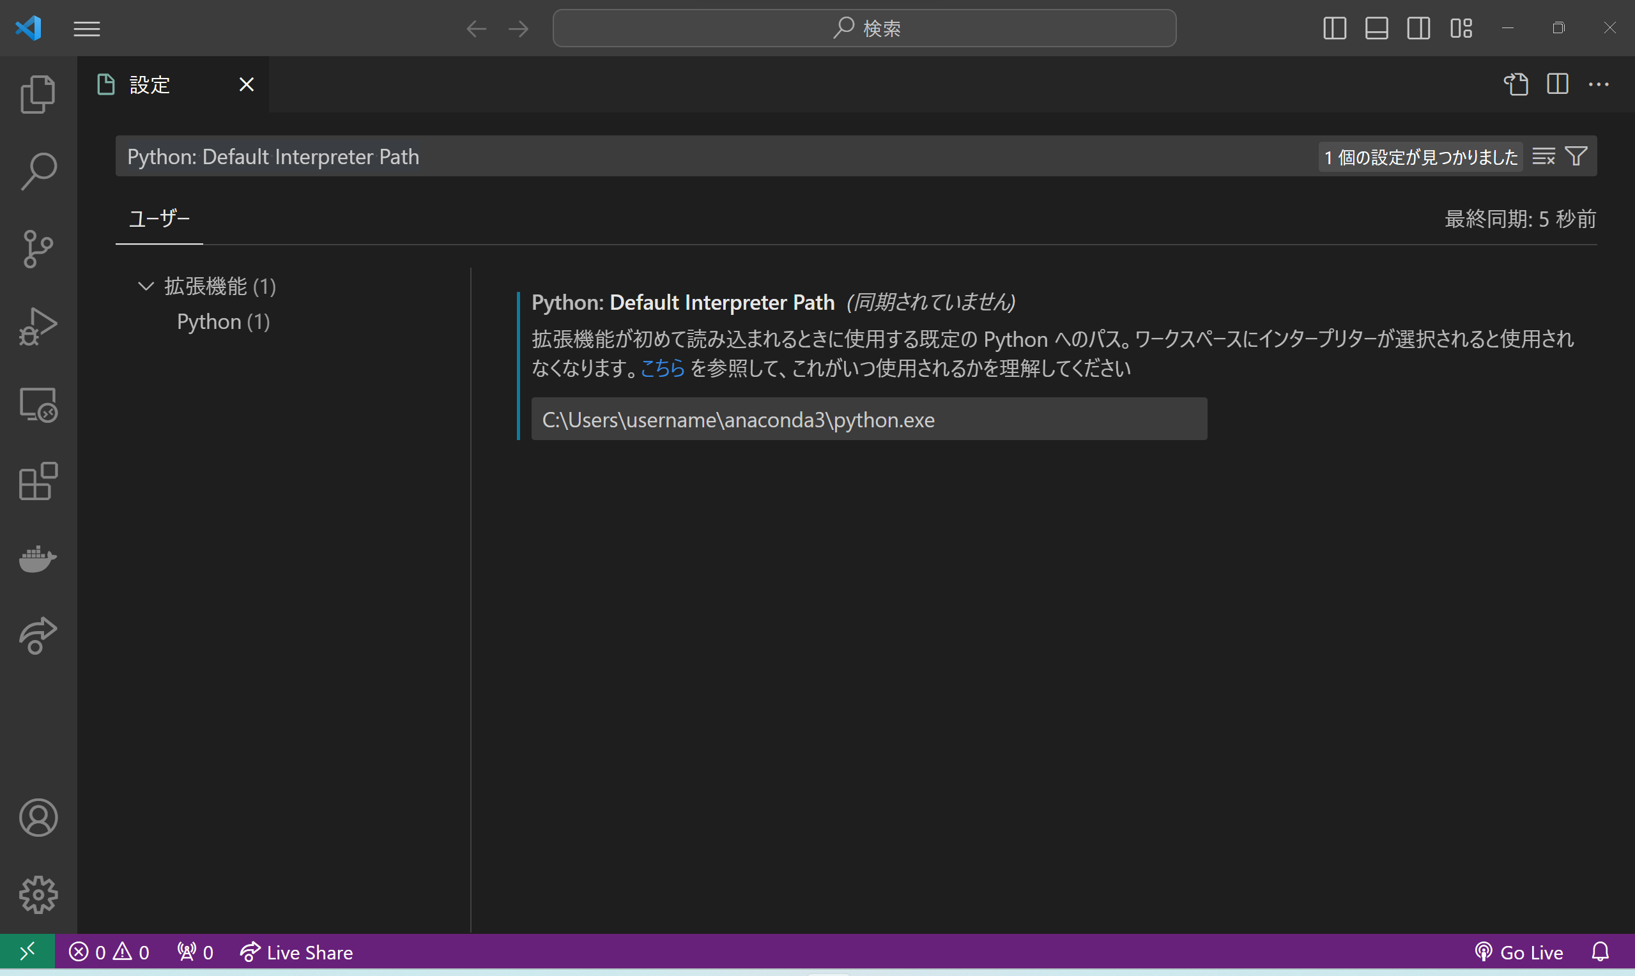1635x976 pixels.
Task: Open the Extensions view
Action: [x=38, y=482]
